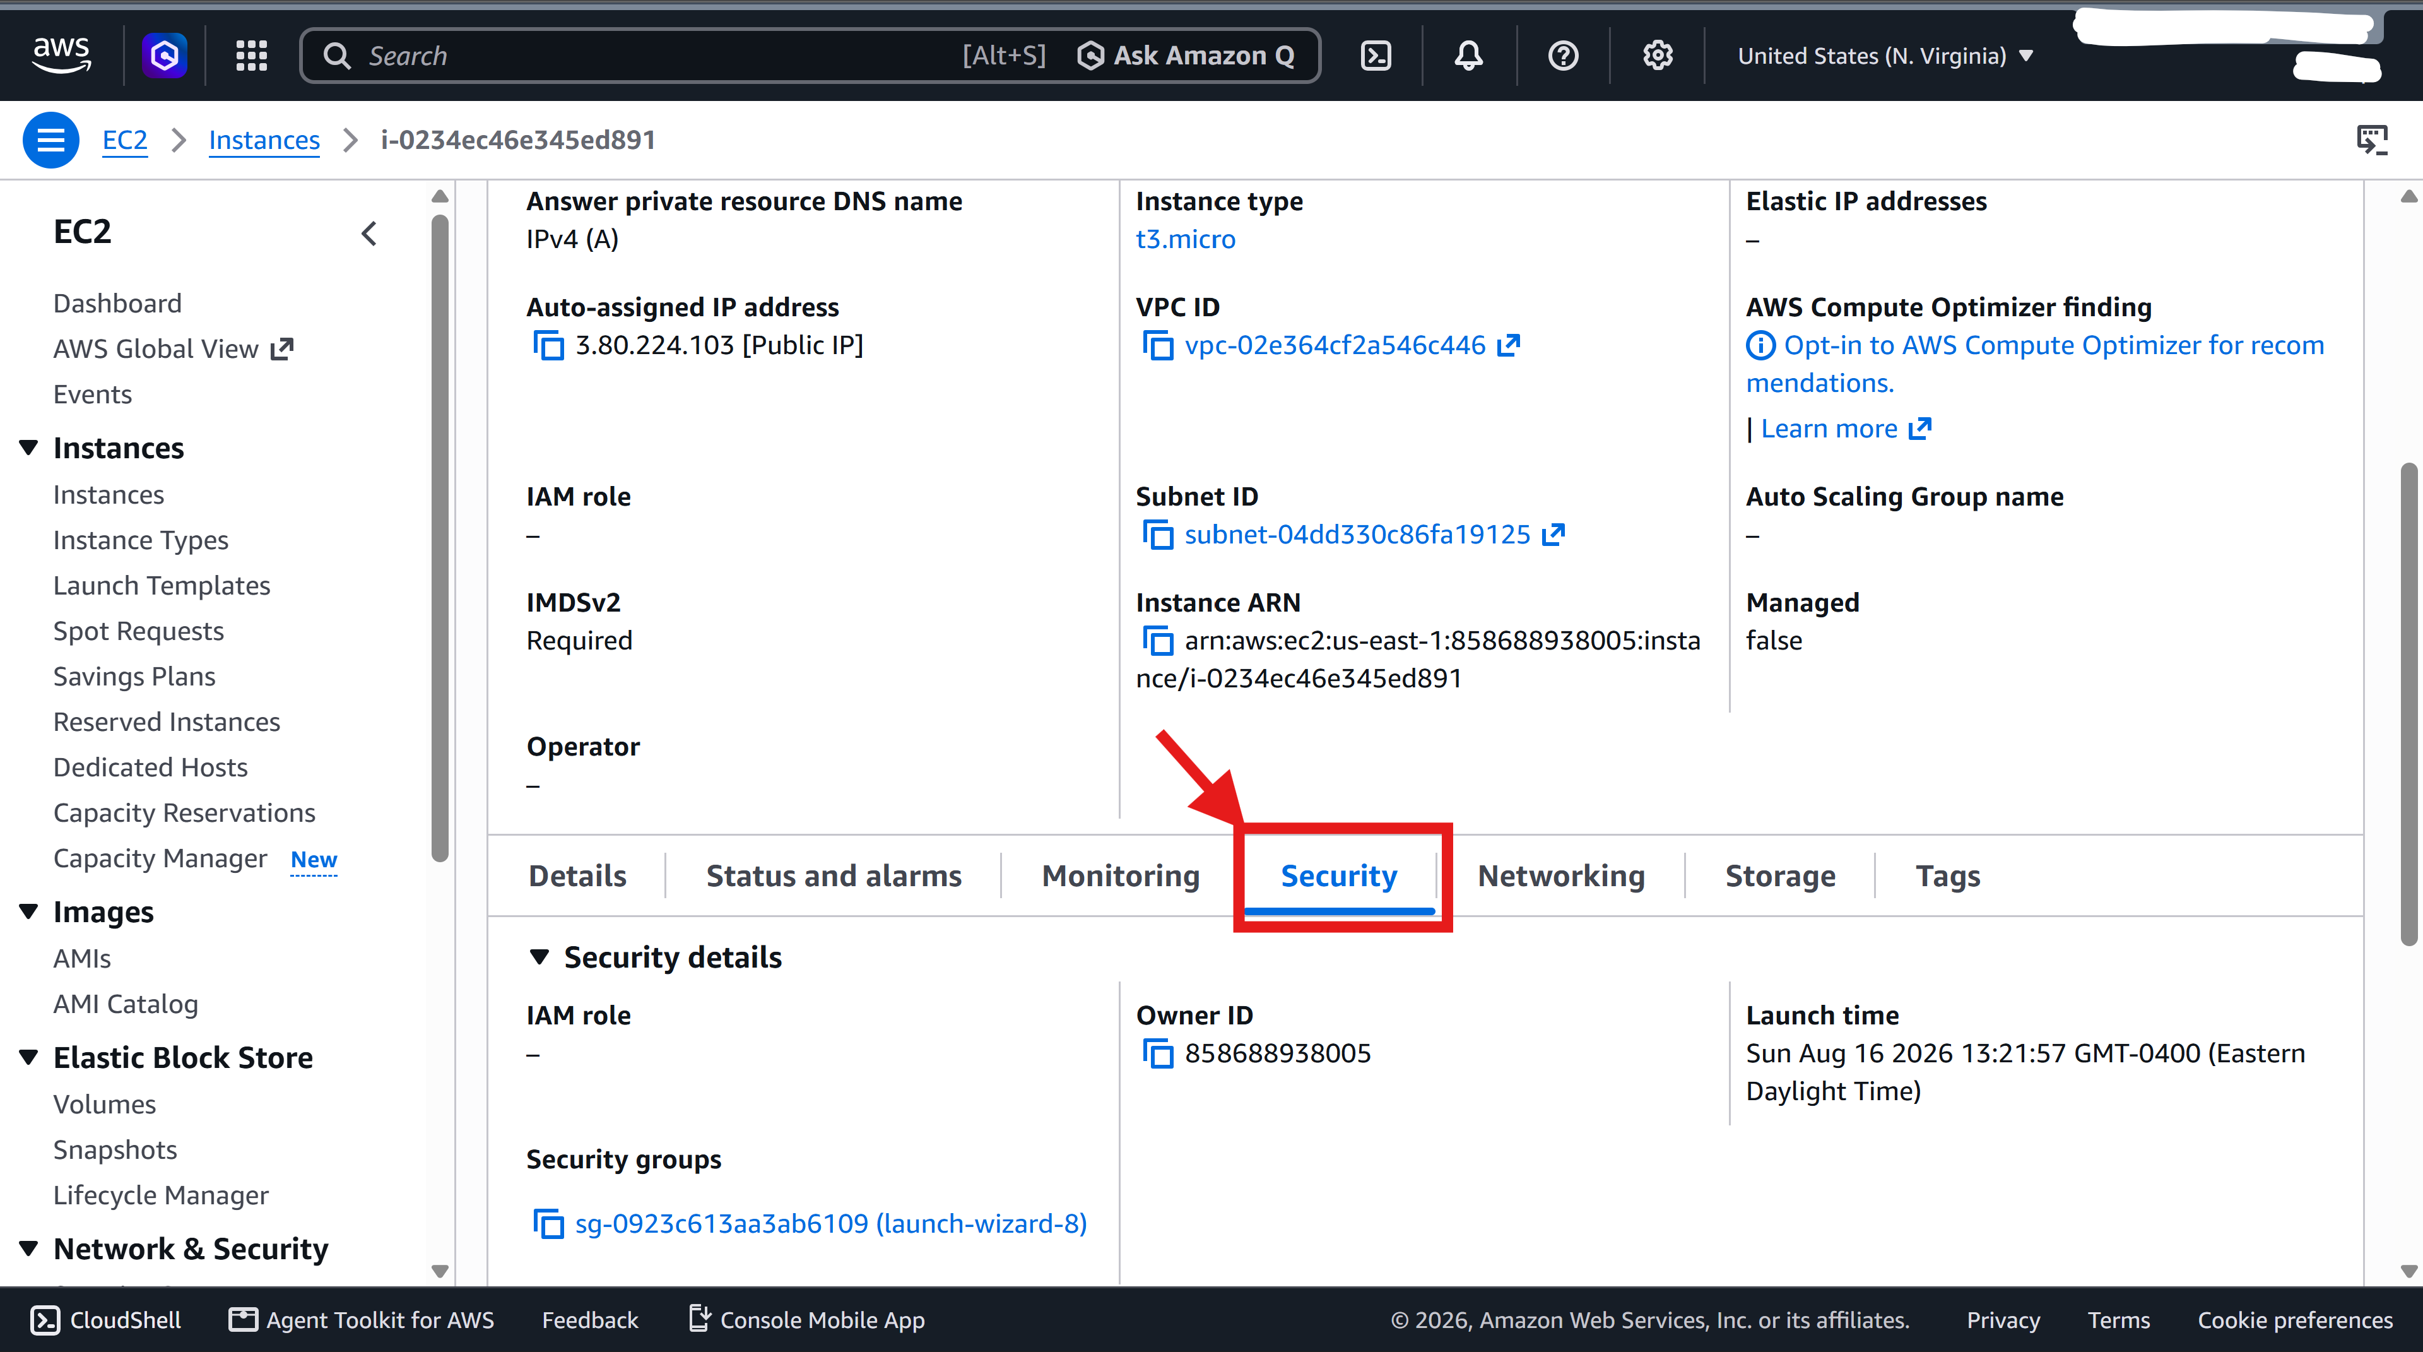The image size is (2423, 1352).
Task: Open the United States (N. Virginia) region dropdown
Action: 1885,56
